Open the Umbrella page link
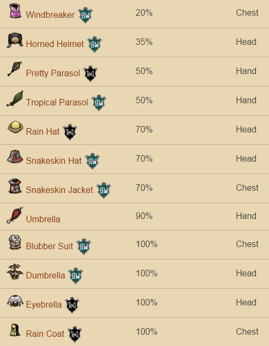Image resolution: width=269 pixels, height=346 pixels. click(43, 219)
